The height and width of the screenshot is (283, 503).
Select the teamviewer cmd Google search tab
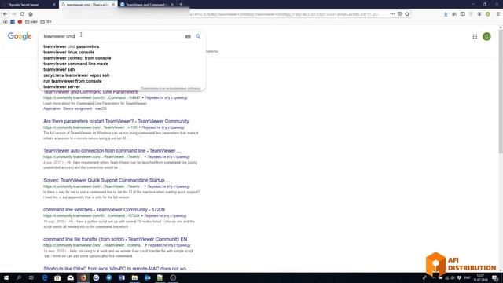pyautogui.click(x=88, y=5)
